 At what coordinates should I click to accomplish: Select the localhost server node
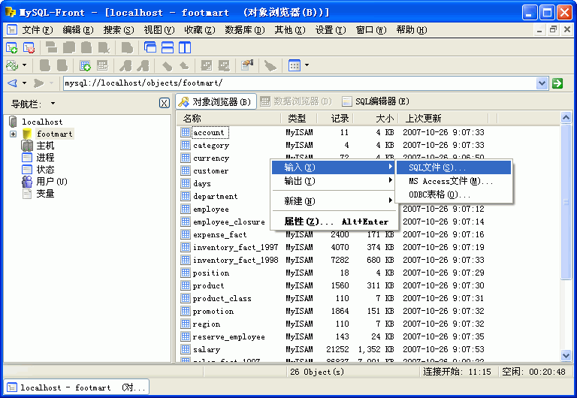coord(42,122)
